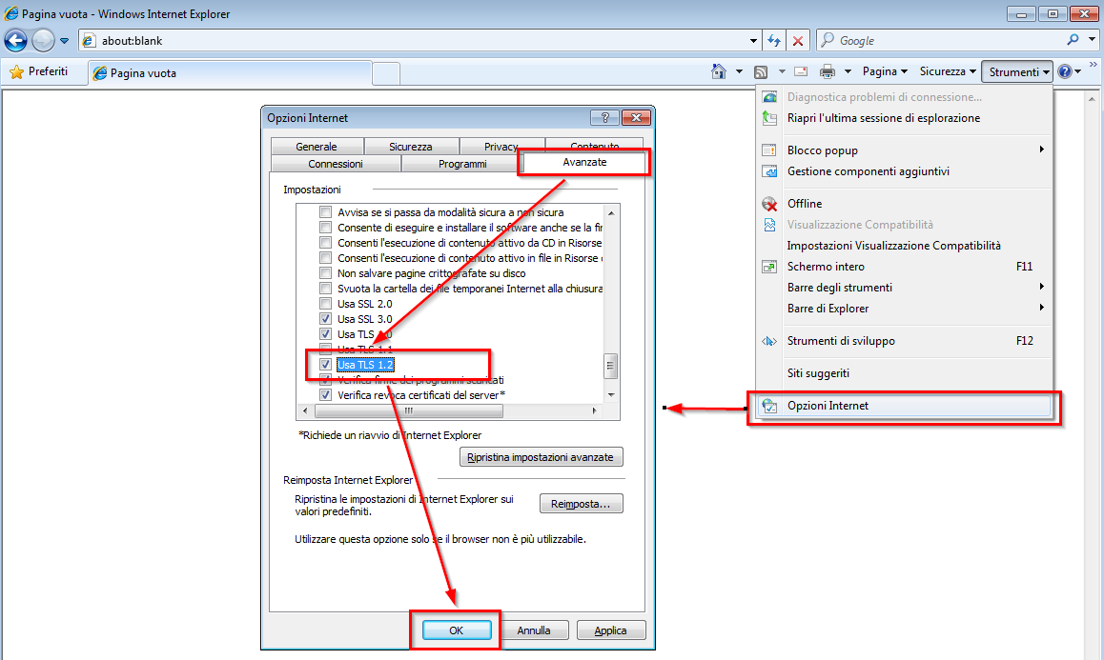The image size is (1104, 660).
Task: Stop loading with the red X icon
Action: tap(798, 41)
